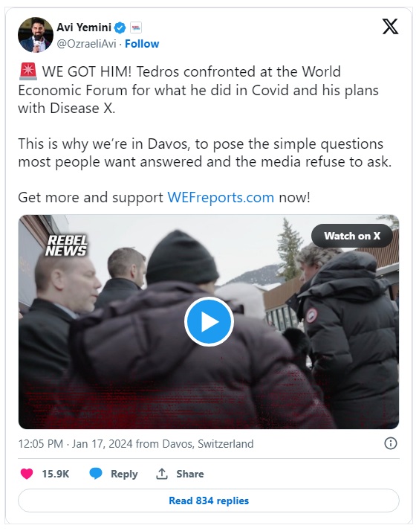The width and height of the screenshot is (419, 531).
Task: Play the Rebel News video
Action: tap(209, 321)
